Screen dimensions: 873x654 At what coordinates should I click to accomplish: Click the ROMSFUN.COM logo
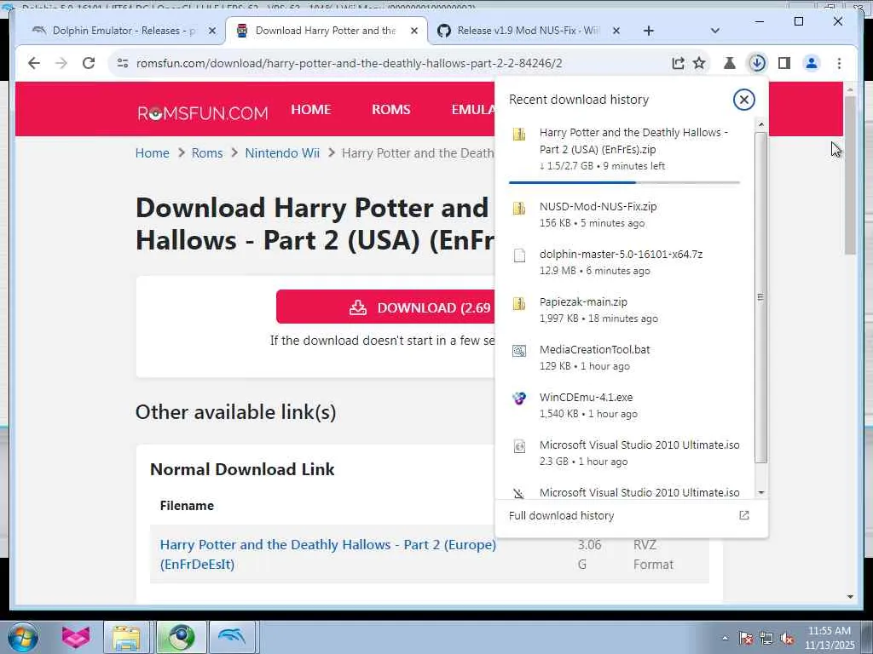click(x=203, y=113)
